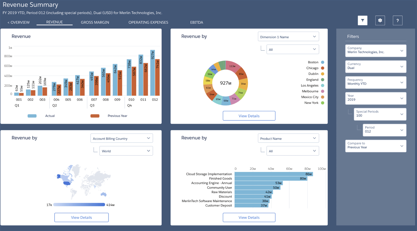
Task: Select the EBITDA tab
Action: (196, 22)
